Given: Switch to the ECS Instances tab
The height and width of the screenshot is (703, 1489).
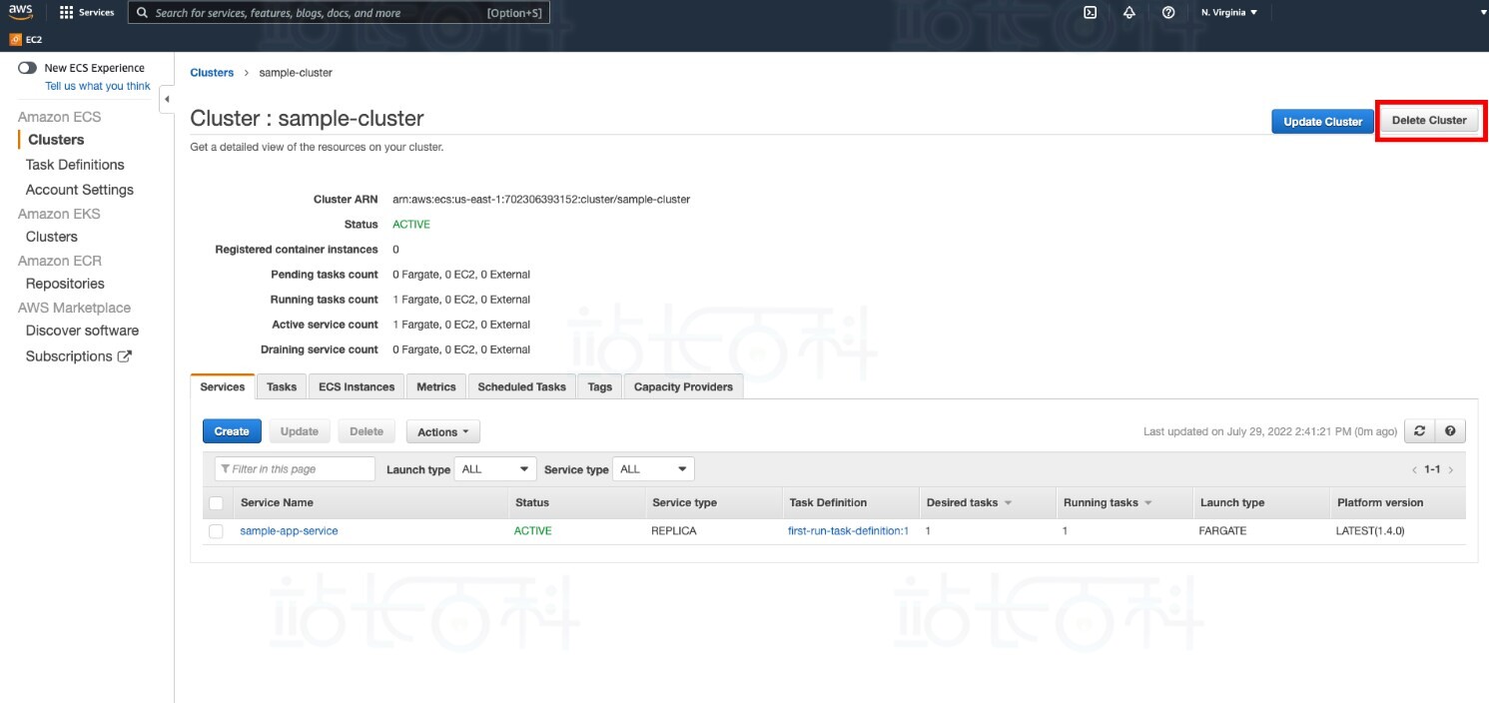Looking at the screenshot, I should [357, 386].
